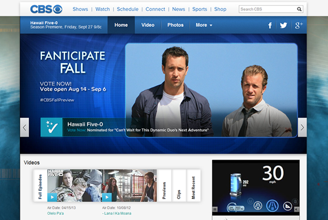Viewport: 328px width, 220px height.
Task: Go to previous carousel slide arrow
Action: 24,127
